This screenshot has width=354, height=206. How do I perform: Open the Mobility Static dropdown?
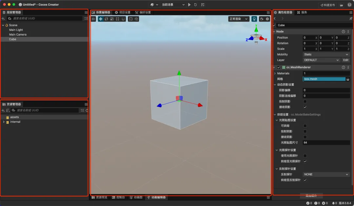point(326,54)
